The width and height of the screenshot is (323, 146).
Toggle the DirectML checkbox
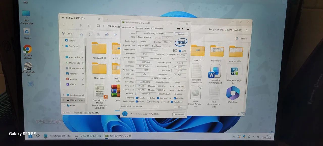175,98
